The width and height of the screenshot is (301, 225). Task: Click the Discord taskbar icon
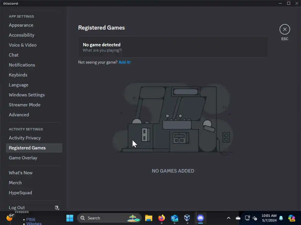[200, 218]
